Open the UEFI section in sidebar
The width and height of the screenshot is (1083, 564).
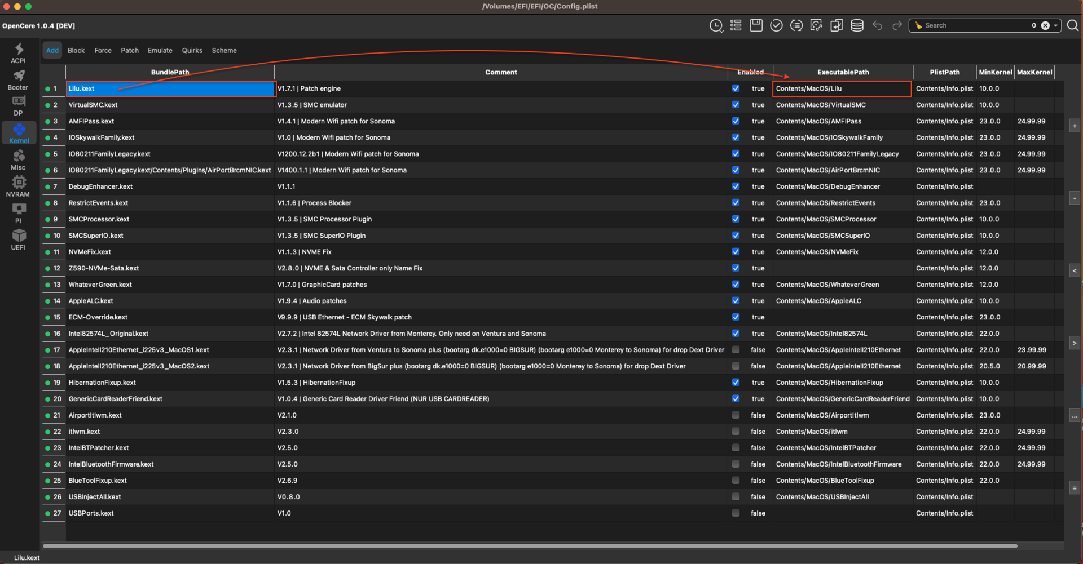coord(18,240)
